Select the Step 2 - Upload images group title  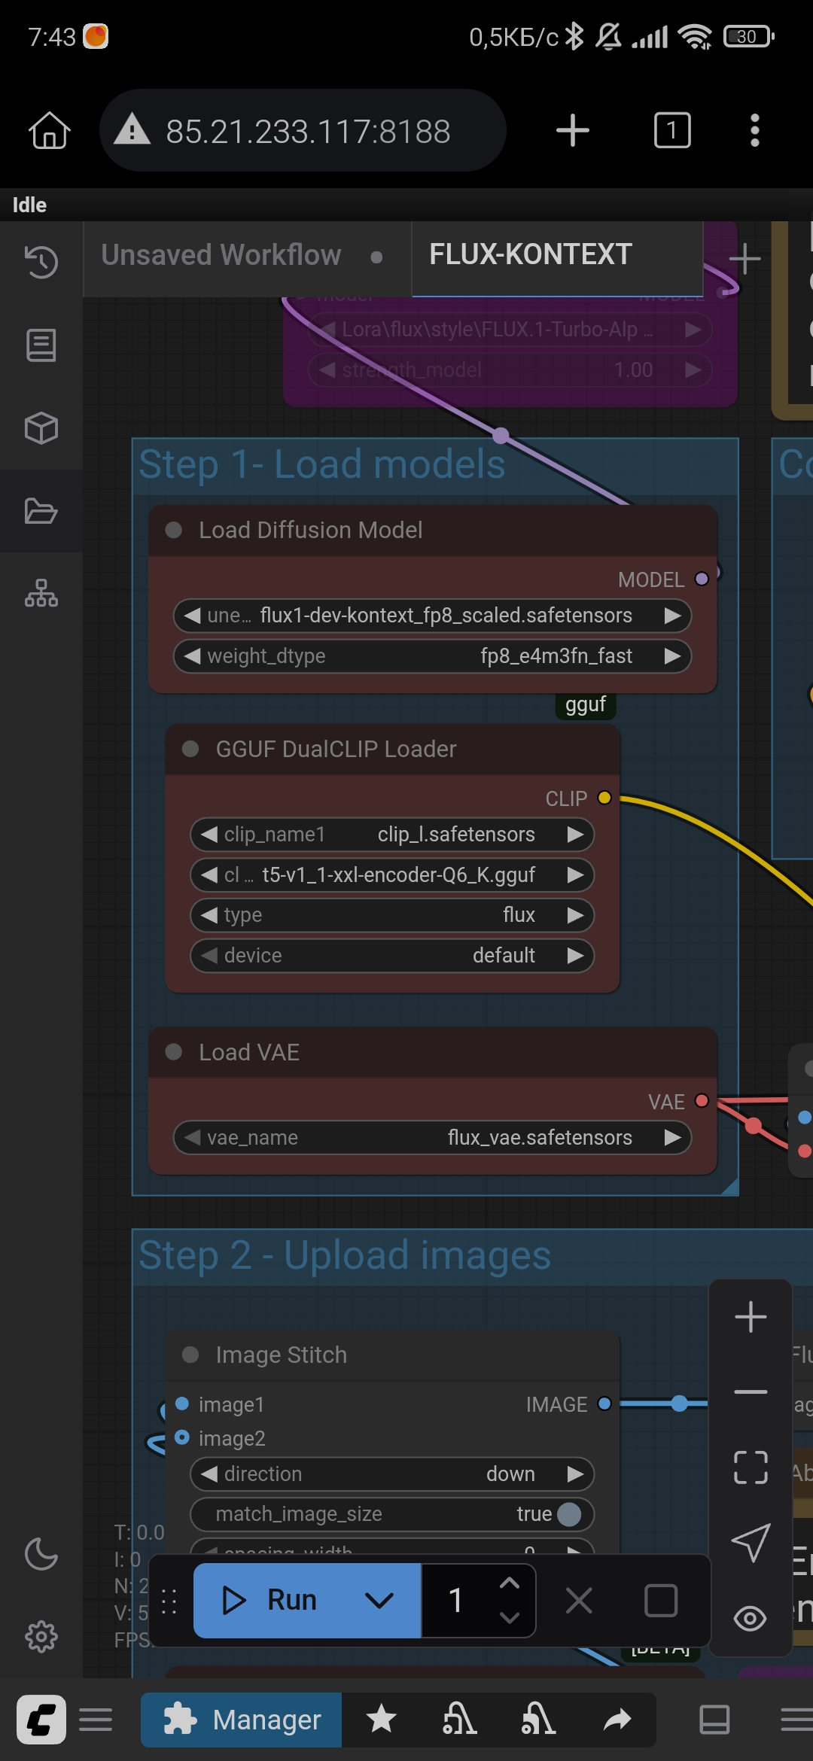click(345, 1255)
